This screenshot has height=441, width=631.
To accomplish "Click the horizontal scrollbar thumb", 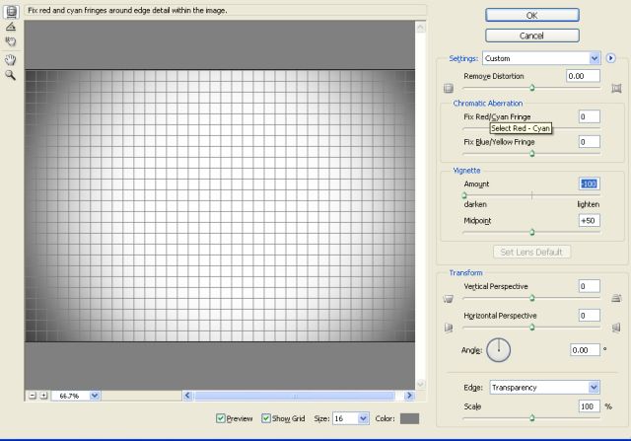I will click(x=295, y=396).
